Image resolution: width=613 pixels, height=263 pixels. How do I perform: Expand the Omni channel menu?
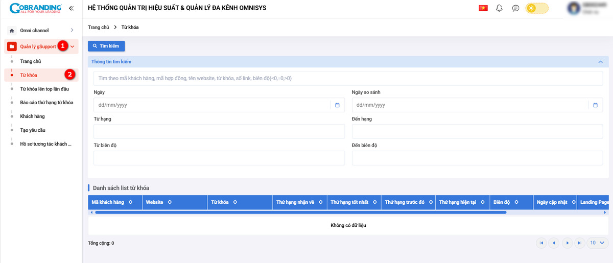(72, 31)
